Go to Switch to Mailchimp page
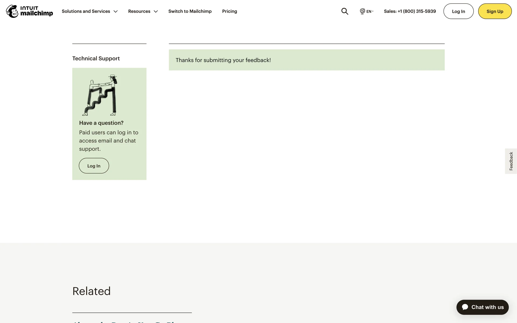Image resolution: width=517 pixels, height=323 pixels. point(190,11)
